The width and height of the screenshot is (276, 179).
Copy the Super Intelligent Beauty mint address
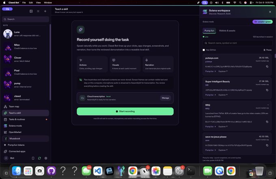267,90
